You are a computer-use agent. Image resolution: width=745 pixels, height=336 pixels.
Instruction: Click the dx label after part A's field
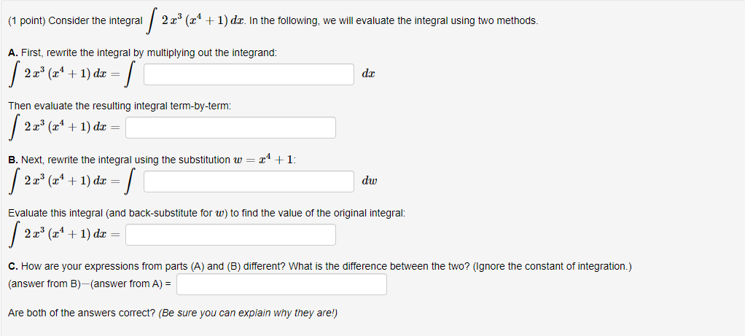pos(368,74)
